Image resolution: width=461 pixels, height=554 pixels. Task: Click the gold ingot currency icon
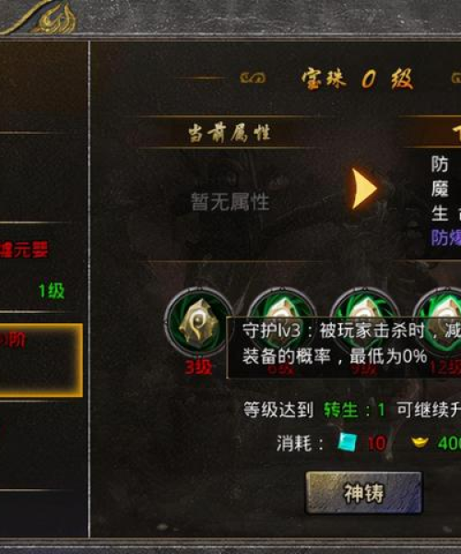[420, 442]
